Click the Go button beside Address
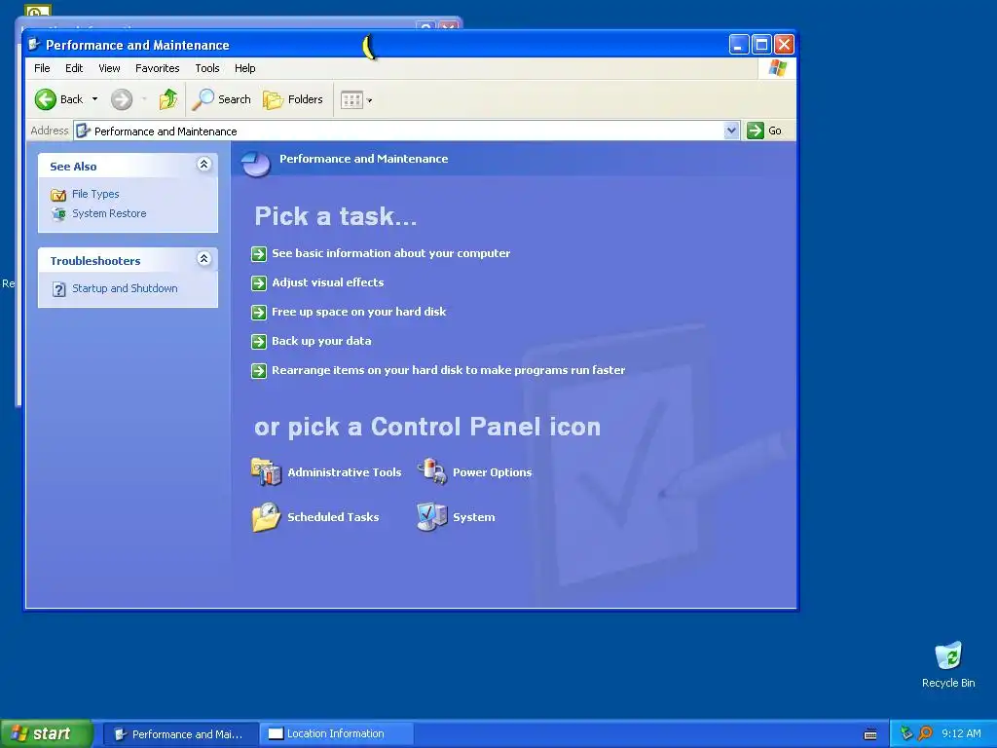 765,131
